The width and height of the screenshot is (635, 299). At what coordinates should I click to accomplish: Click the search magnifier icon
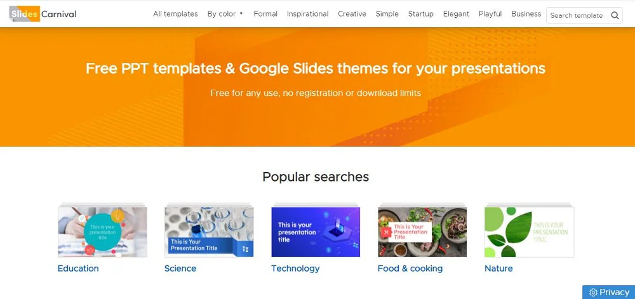pos(615,15)
